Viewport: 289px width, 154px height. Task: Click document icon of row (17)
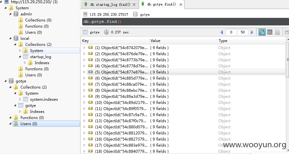(x=90, y=145)
